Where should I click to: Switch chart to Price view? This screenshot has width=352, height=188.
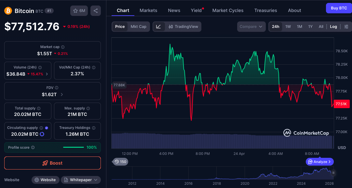(x=120, y=27)
